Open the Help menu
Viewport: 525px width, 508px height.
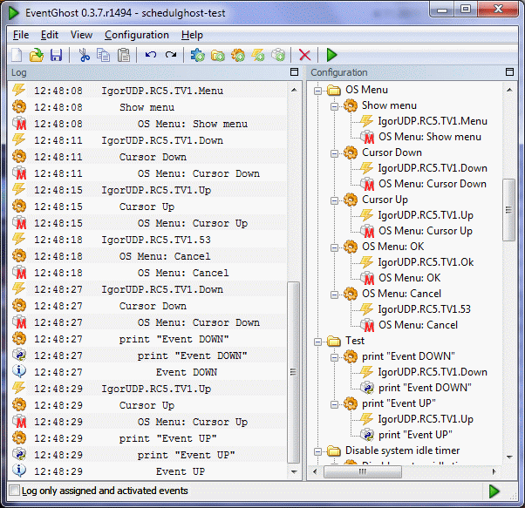pos(192,35)
